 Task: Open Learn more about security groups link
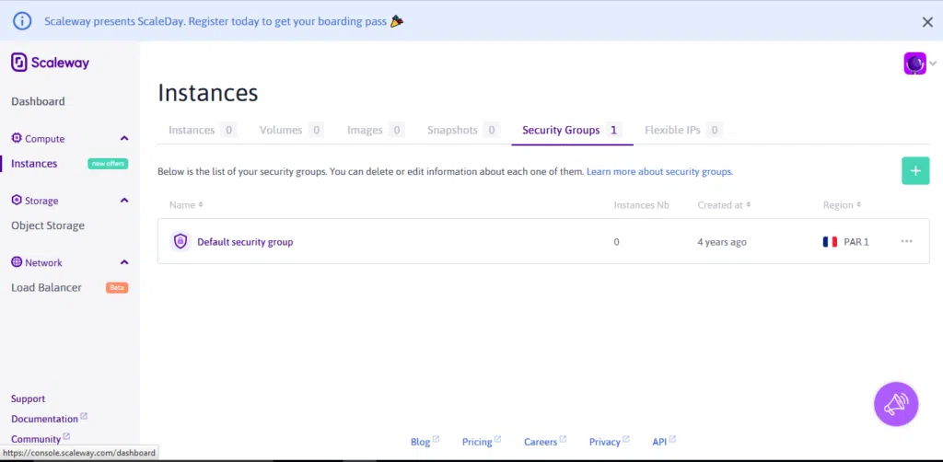click(659, 172)
